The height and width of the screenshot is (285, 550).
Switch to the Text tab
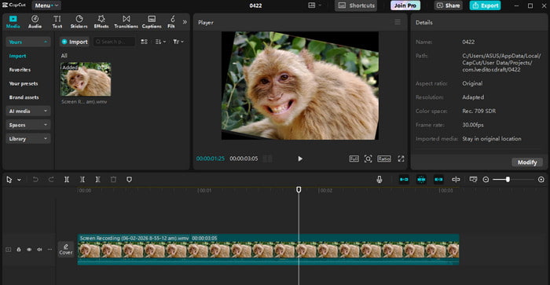coord(57,22)
